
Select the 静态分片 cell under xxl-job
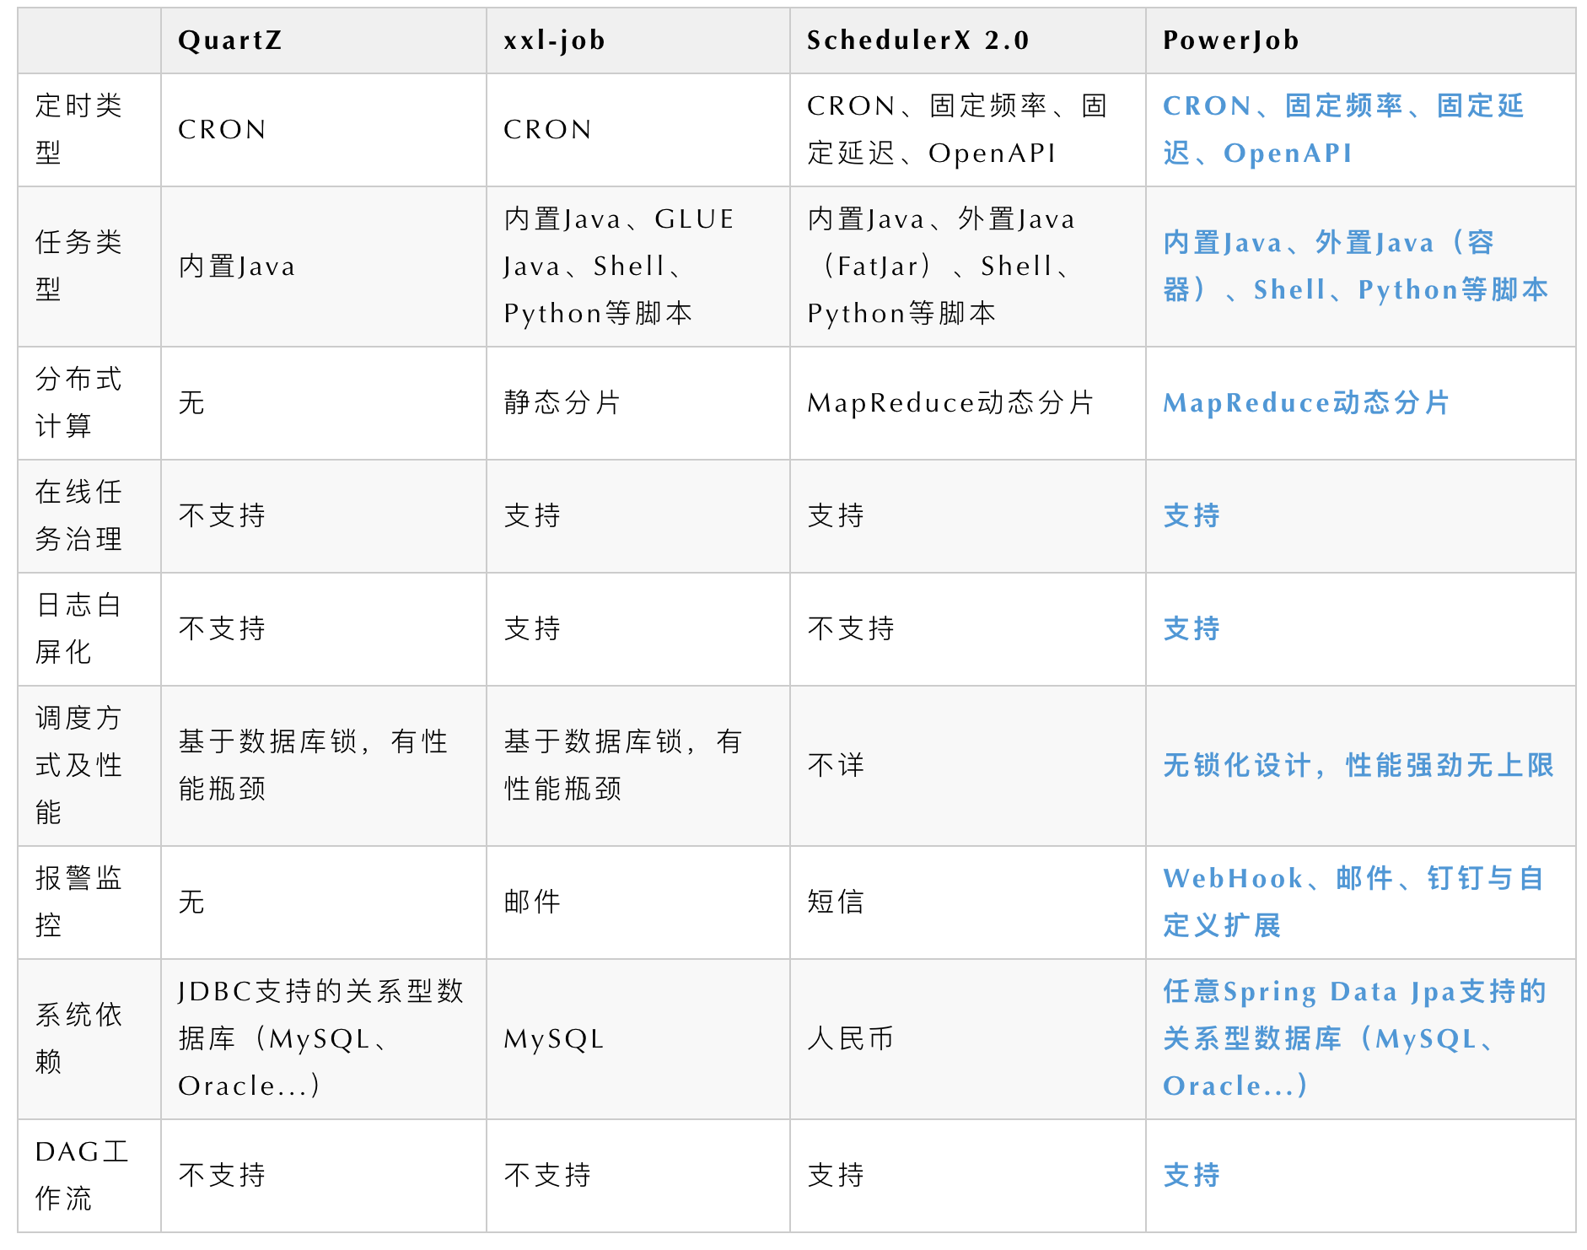click(562, 402)
